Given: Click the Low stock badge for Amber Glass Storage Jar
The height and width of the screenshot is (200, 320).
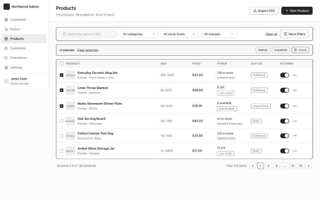Looking at the screenshot, I should coord(225,154).
